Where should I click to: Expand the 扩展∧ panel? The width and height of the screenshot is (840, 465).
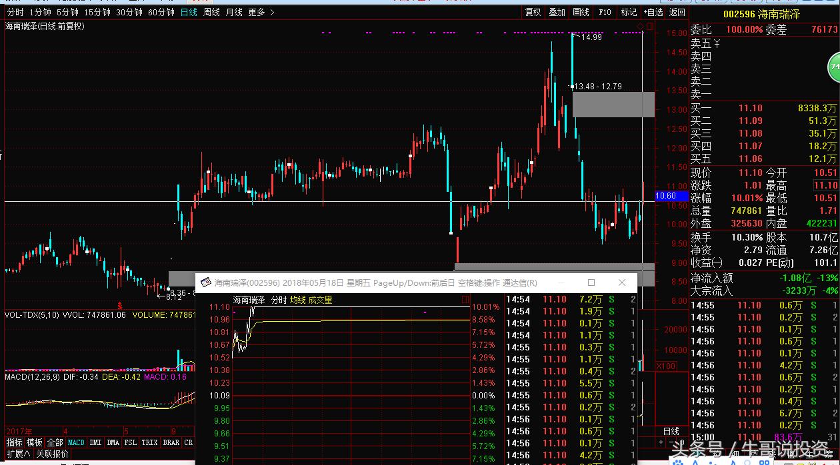point(19,454)
